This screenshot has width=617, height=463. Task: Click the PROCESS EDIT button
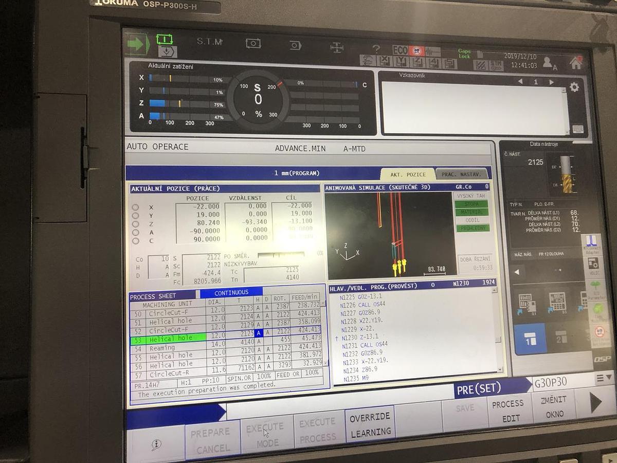pos(509,411)
